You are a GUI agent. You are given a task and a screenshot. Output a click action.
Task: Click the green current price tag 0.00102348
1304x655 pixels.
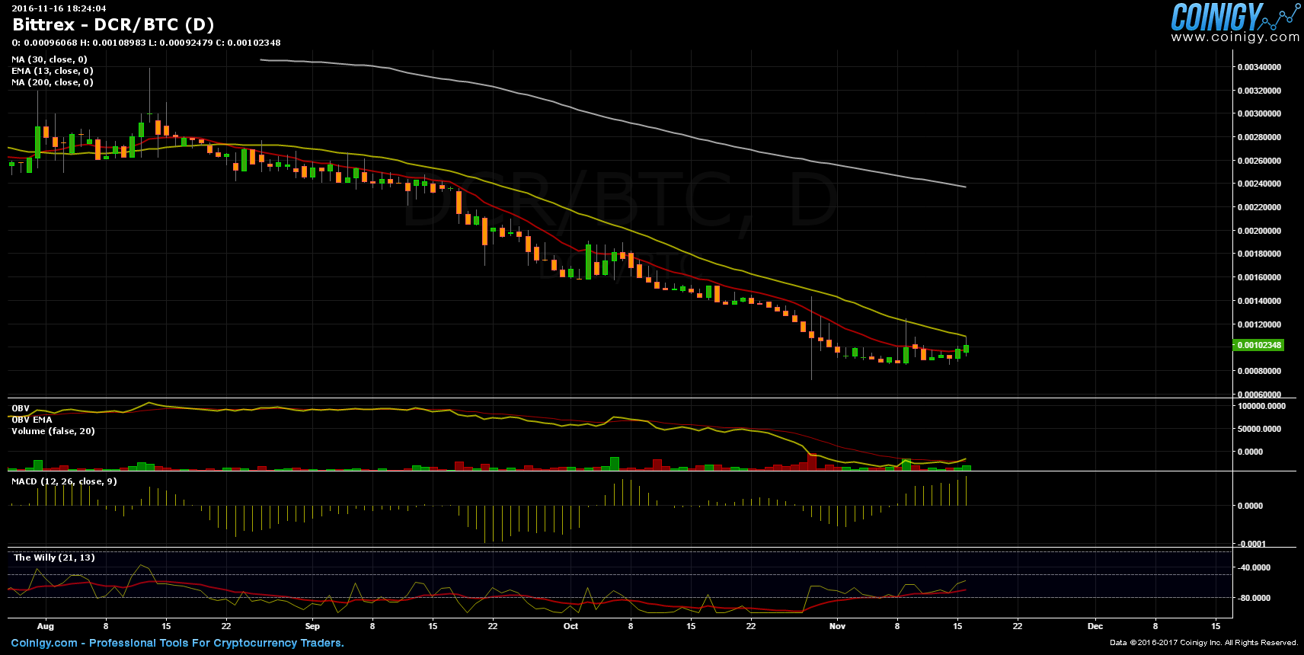tap(1258, 345)
